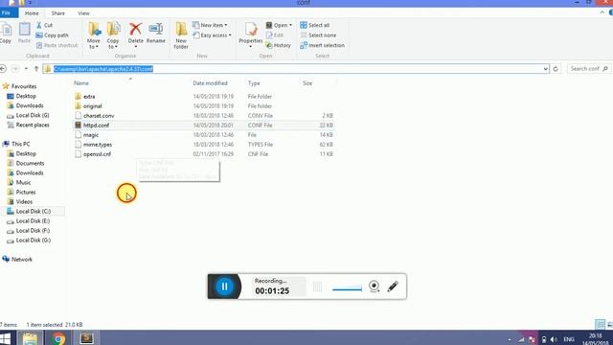Image resolution: width=613 pixels, height=345 pixels.
Task: Switch to details view layout icon
Action: click(x=600, y=324)
